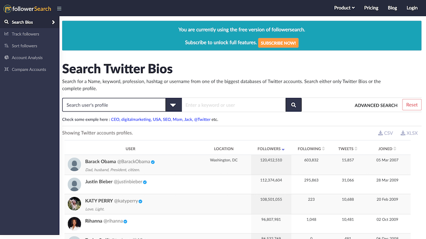
Task: Export results with the XLSX icon
Action: click(x=409, y=133)
